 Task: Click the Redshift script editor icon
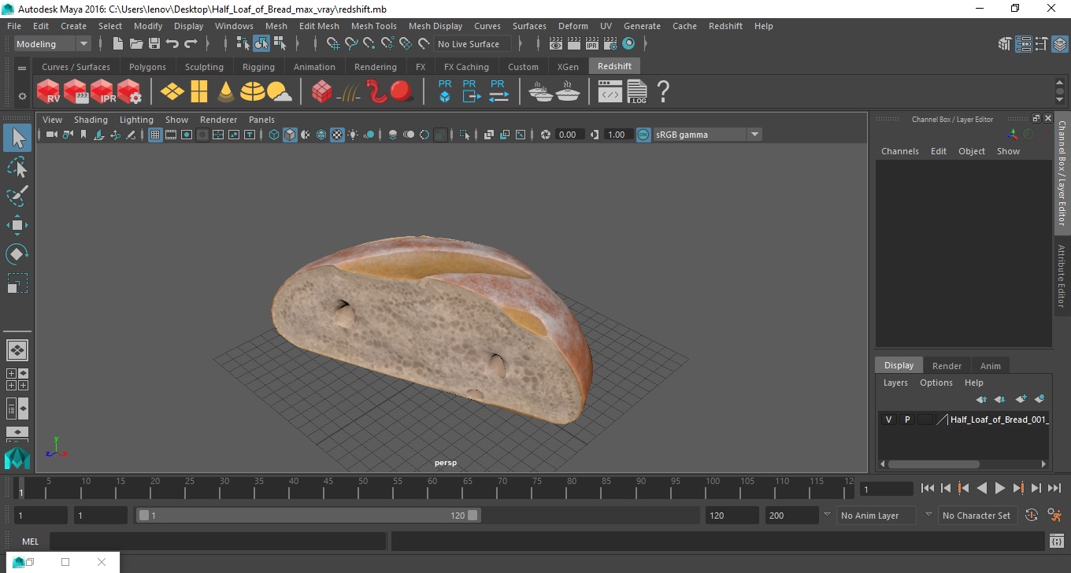[610, 93]
